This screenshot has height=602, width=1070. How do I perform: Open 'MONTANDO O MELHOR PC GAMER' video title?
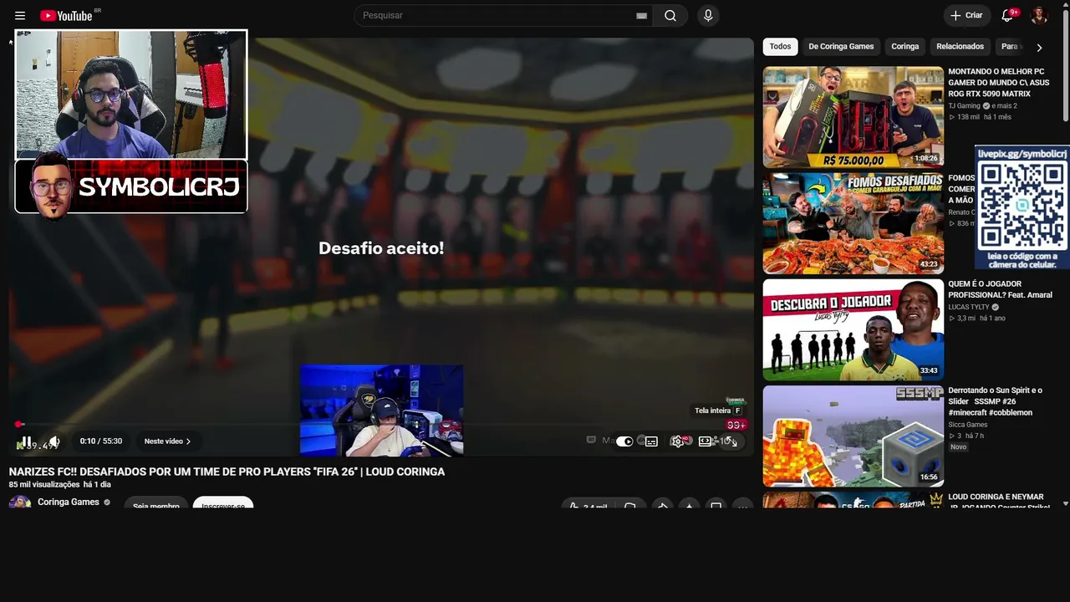tap(999, 83)
